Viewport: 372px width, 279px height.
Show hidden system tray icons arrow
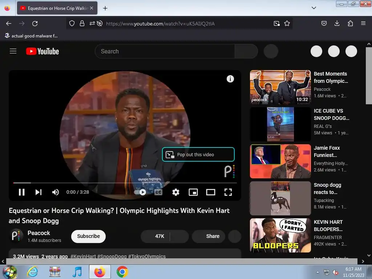click(318, 272)
